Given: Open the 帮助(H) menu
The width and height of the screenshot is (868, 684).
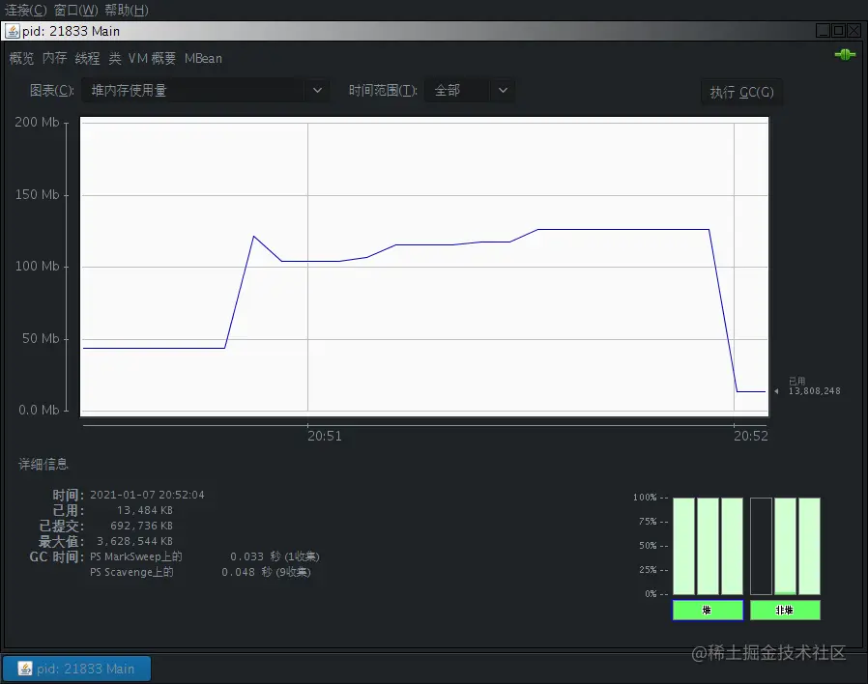Looking at the screenshot, I should pyautogui.click(x=127, y=10).
